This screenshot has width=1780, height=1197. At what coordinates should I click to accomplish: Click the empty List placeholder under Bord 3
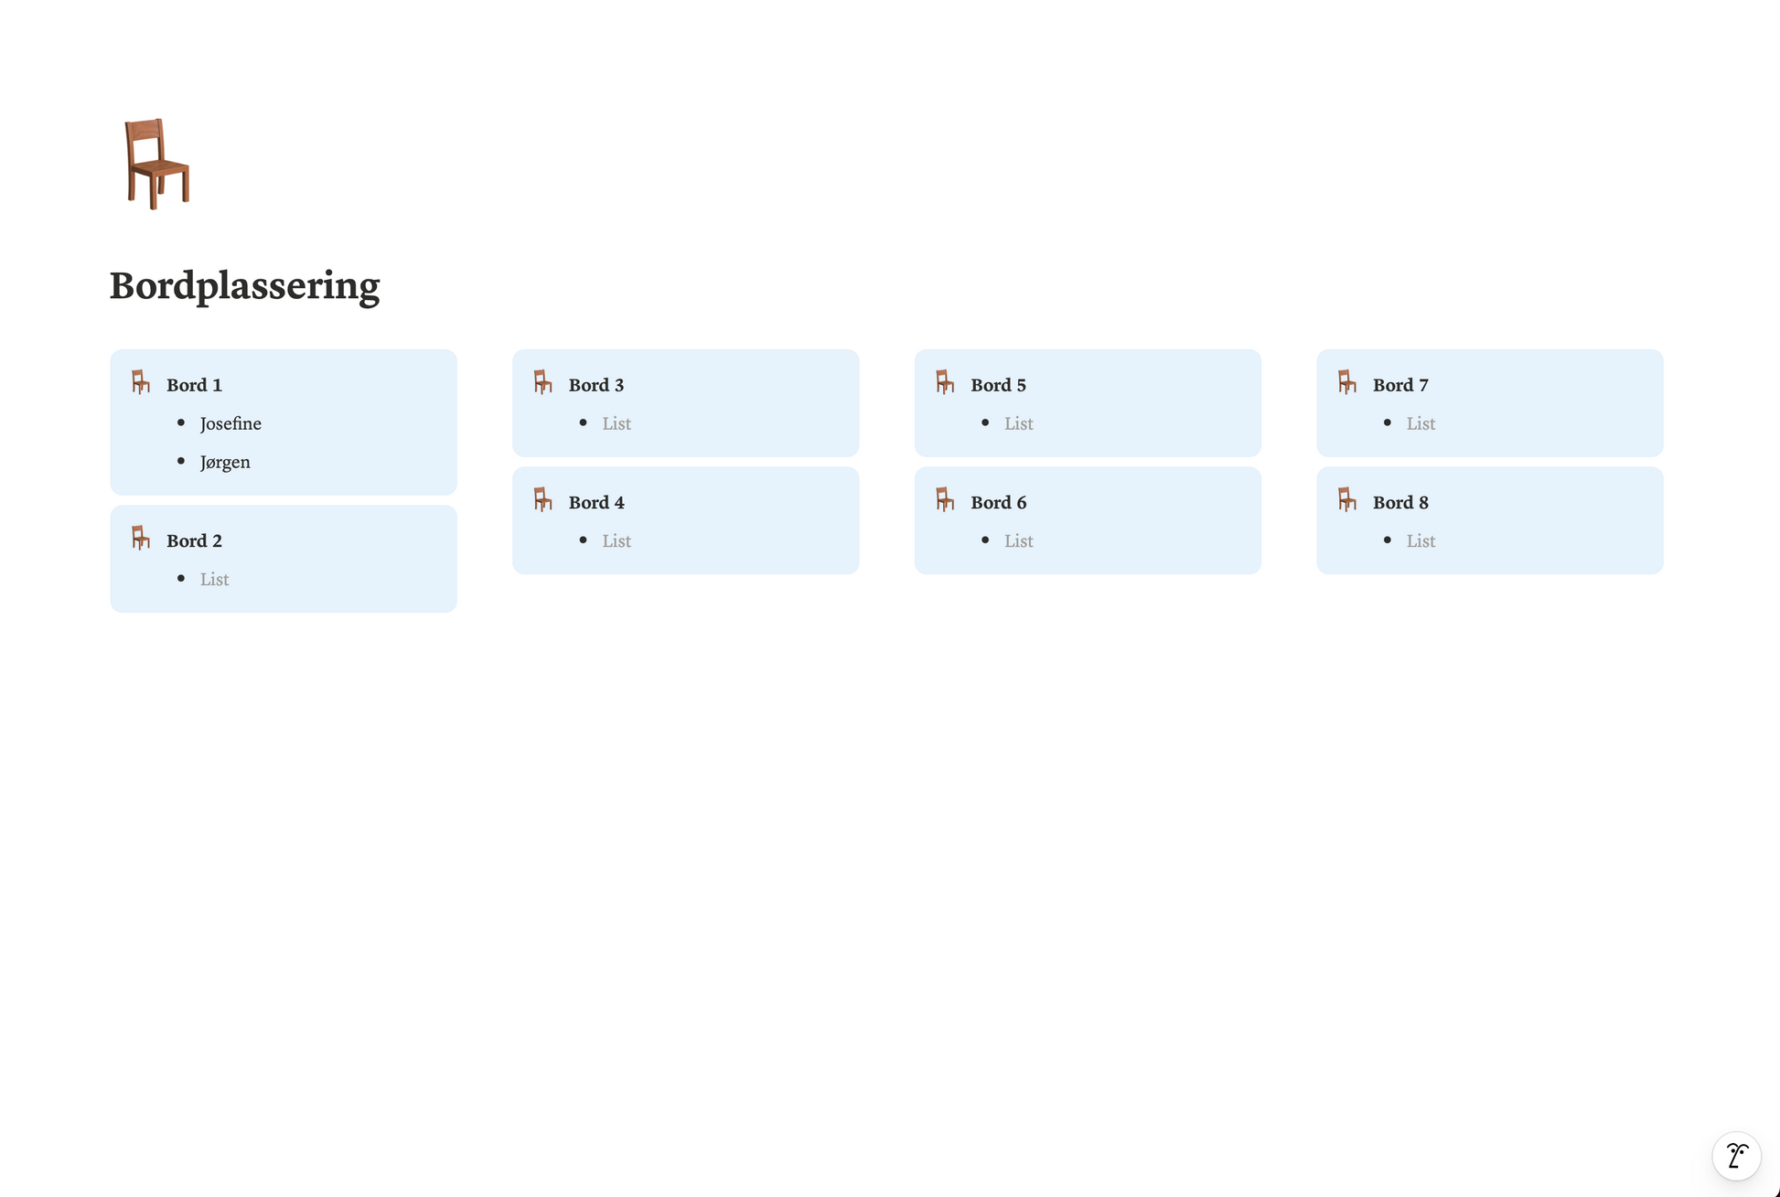[617, 423]
